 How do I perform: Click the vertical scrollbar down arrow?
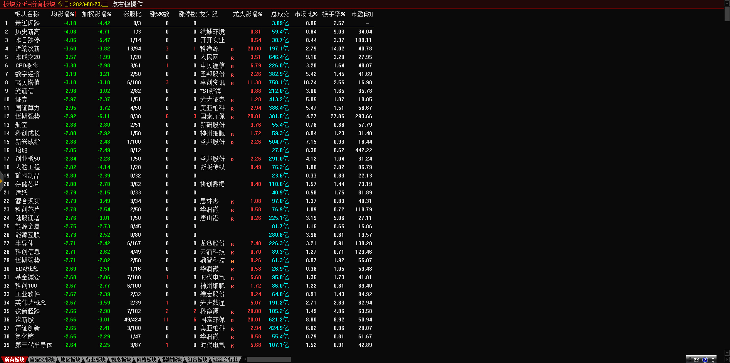coord(727,352)
